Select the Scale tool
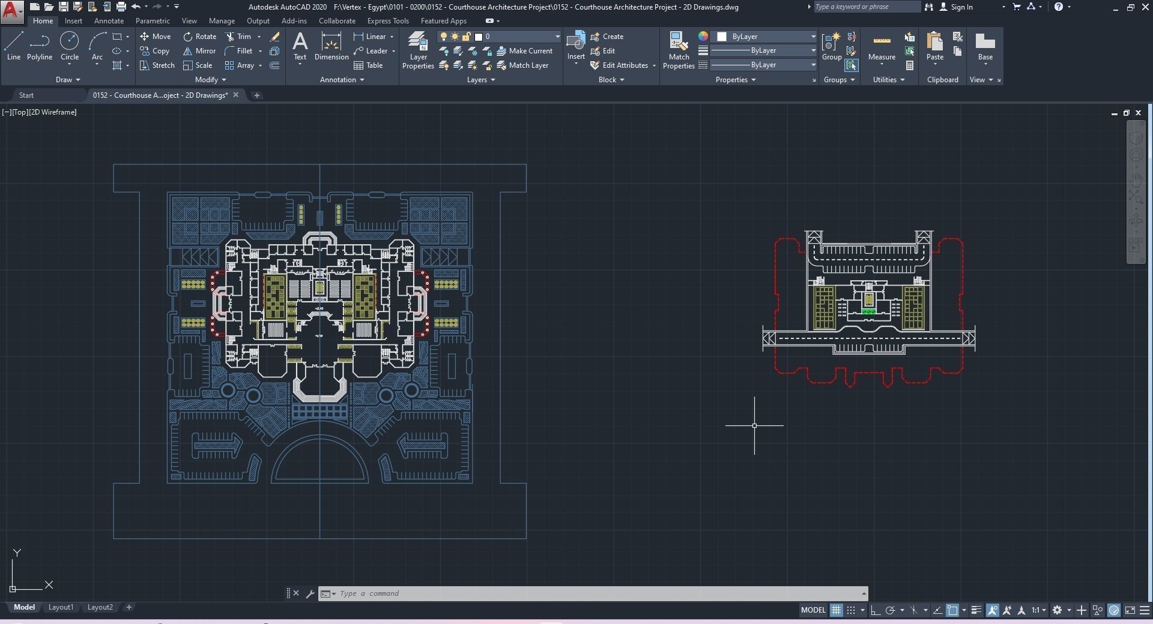 click(x=198, y=65)
